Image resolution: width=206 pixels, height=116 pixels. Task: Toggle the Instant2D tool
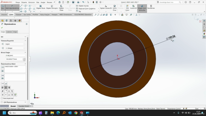click(133, 7)
